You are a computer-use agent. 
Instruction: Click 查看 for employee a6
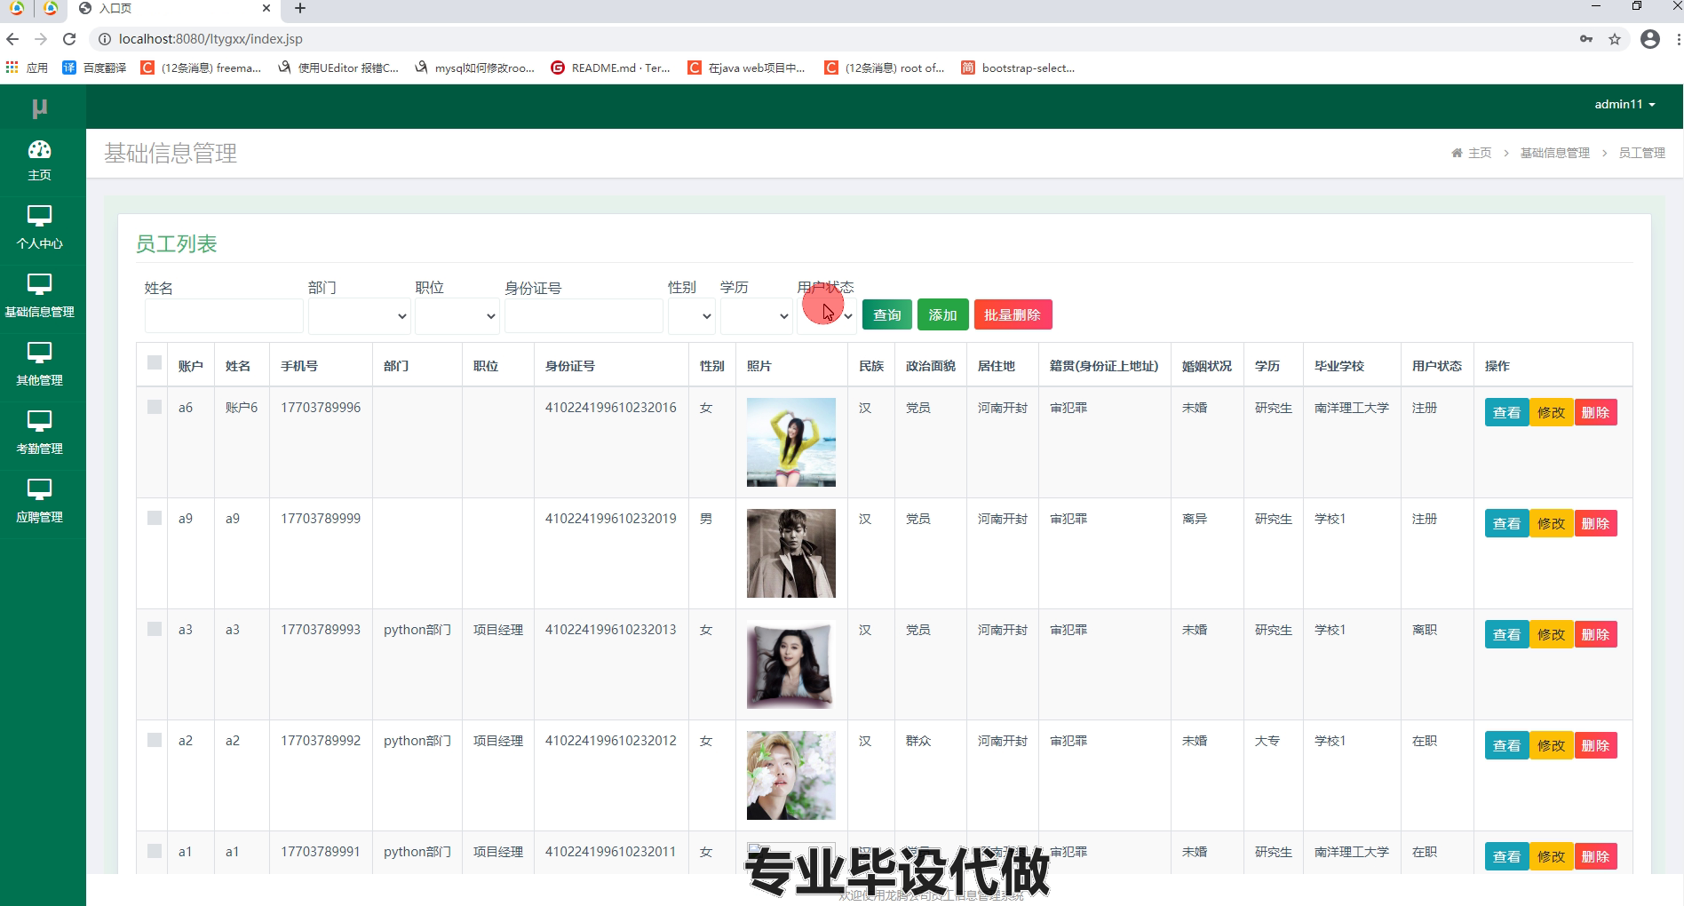1506,412
